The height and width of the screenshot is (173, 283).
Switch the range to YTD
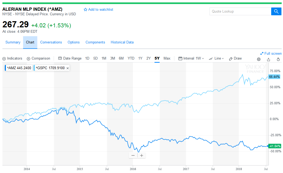(131, 58)
